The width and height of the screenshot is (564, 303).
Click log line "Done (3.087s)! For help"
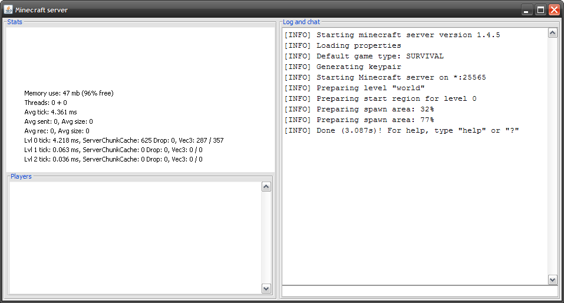(x=401, y=131)
